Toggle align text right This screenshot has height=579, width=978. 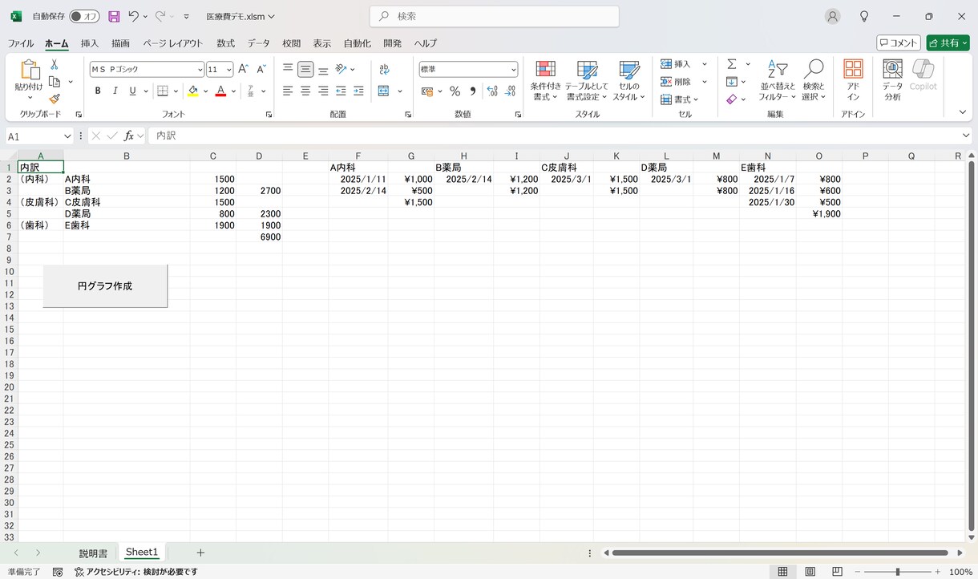pos(323,91)
